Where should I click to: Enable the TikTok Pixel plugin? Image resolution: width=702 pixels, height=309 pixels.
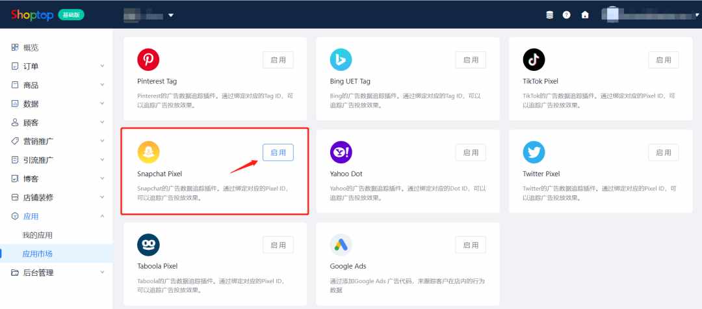coord(664,60)
